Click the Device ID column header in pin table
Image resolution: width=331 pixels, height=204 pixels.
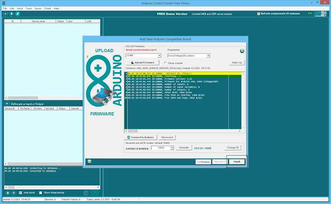pyautogui.click(x=11, y=108)
